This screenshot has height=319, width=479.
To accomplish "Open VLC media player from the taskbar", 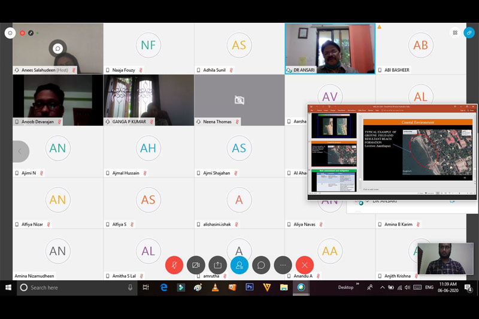I will coord(215,287).
